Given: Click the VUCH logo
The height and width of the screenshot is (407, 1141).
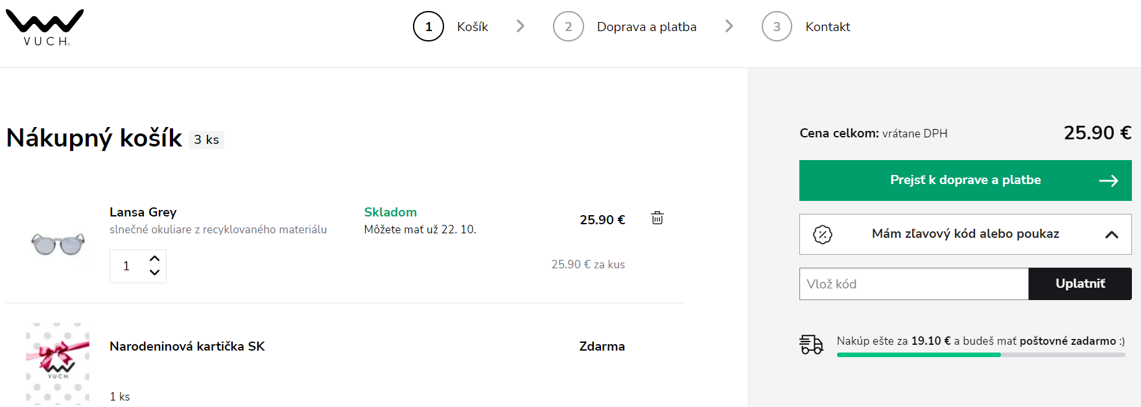Looking at the screenshot, I should (44, 26).
